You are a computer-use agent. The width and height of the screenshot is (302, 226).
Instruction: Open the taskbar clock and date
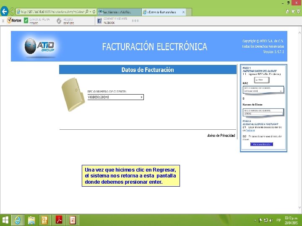click(x=292, y=221)
